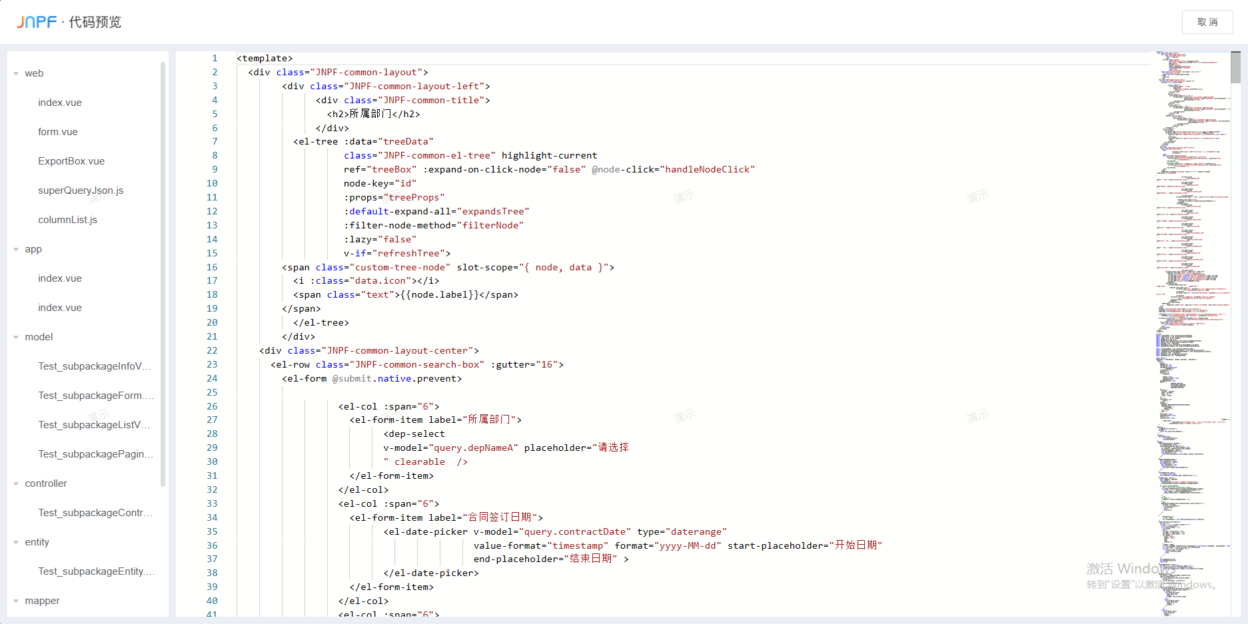Select the Test_subpackagePagin file
1248x624 pixels.
pos(95,454)
